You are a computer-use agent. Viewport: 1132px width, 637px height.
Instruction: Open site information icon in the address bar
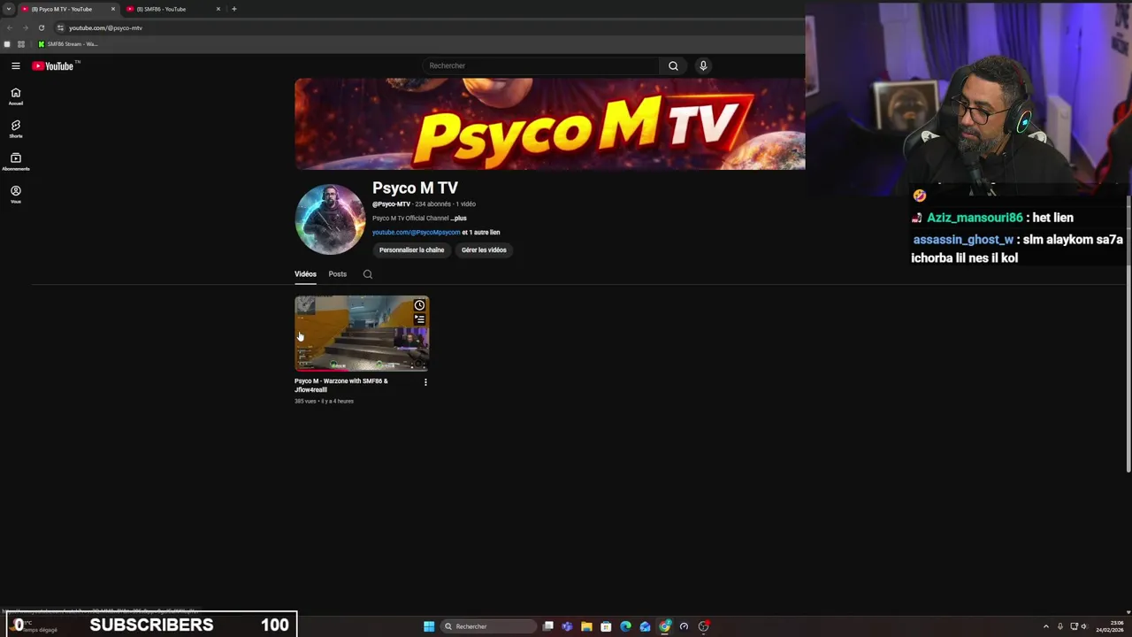(60, 27)
